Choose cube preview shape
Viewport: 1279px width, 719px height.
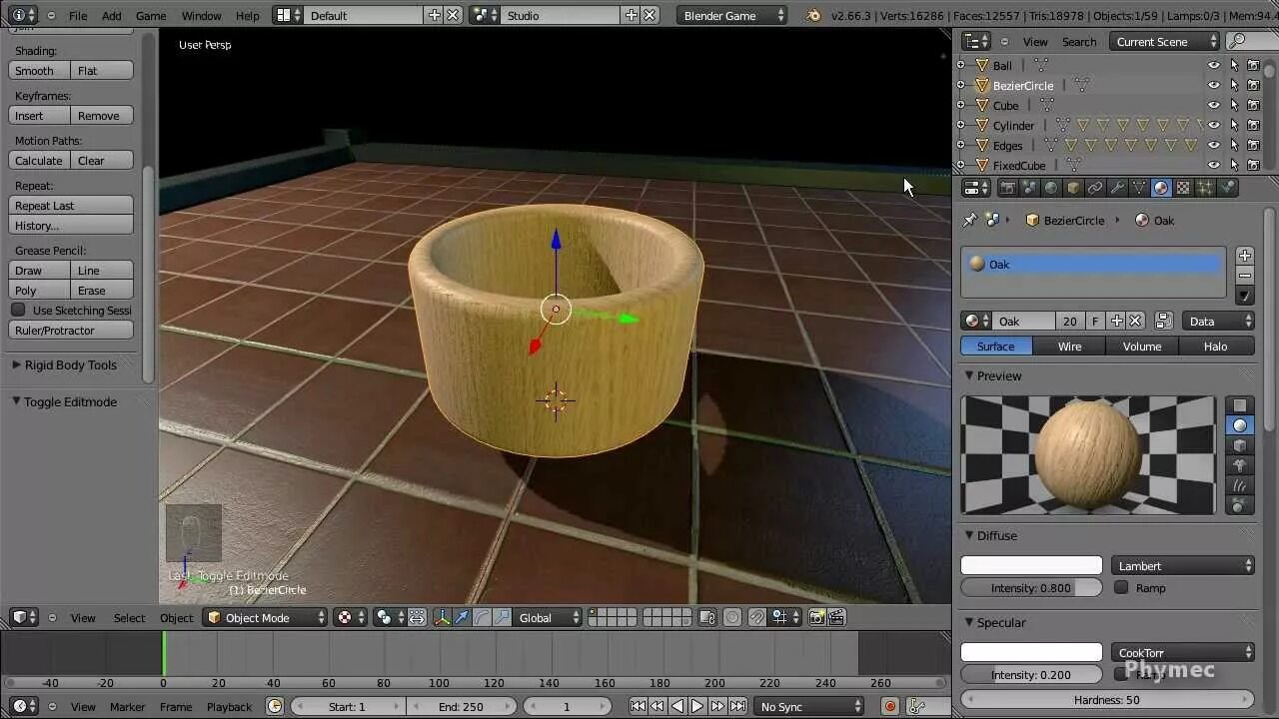pyautogui.click(x=1240, y=445)
